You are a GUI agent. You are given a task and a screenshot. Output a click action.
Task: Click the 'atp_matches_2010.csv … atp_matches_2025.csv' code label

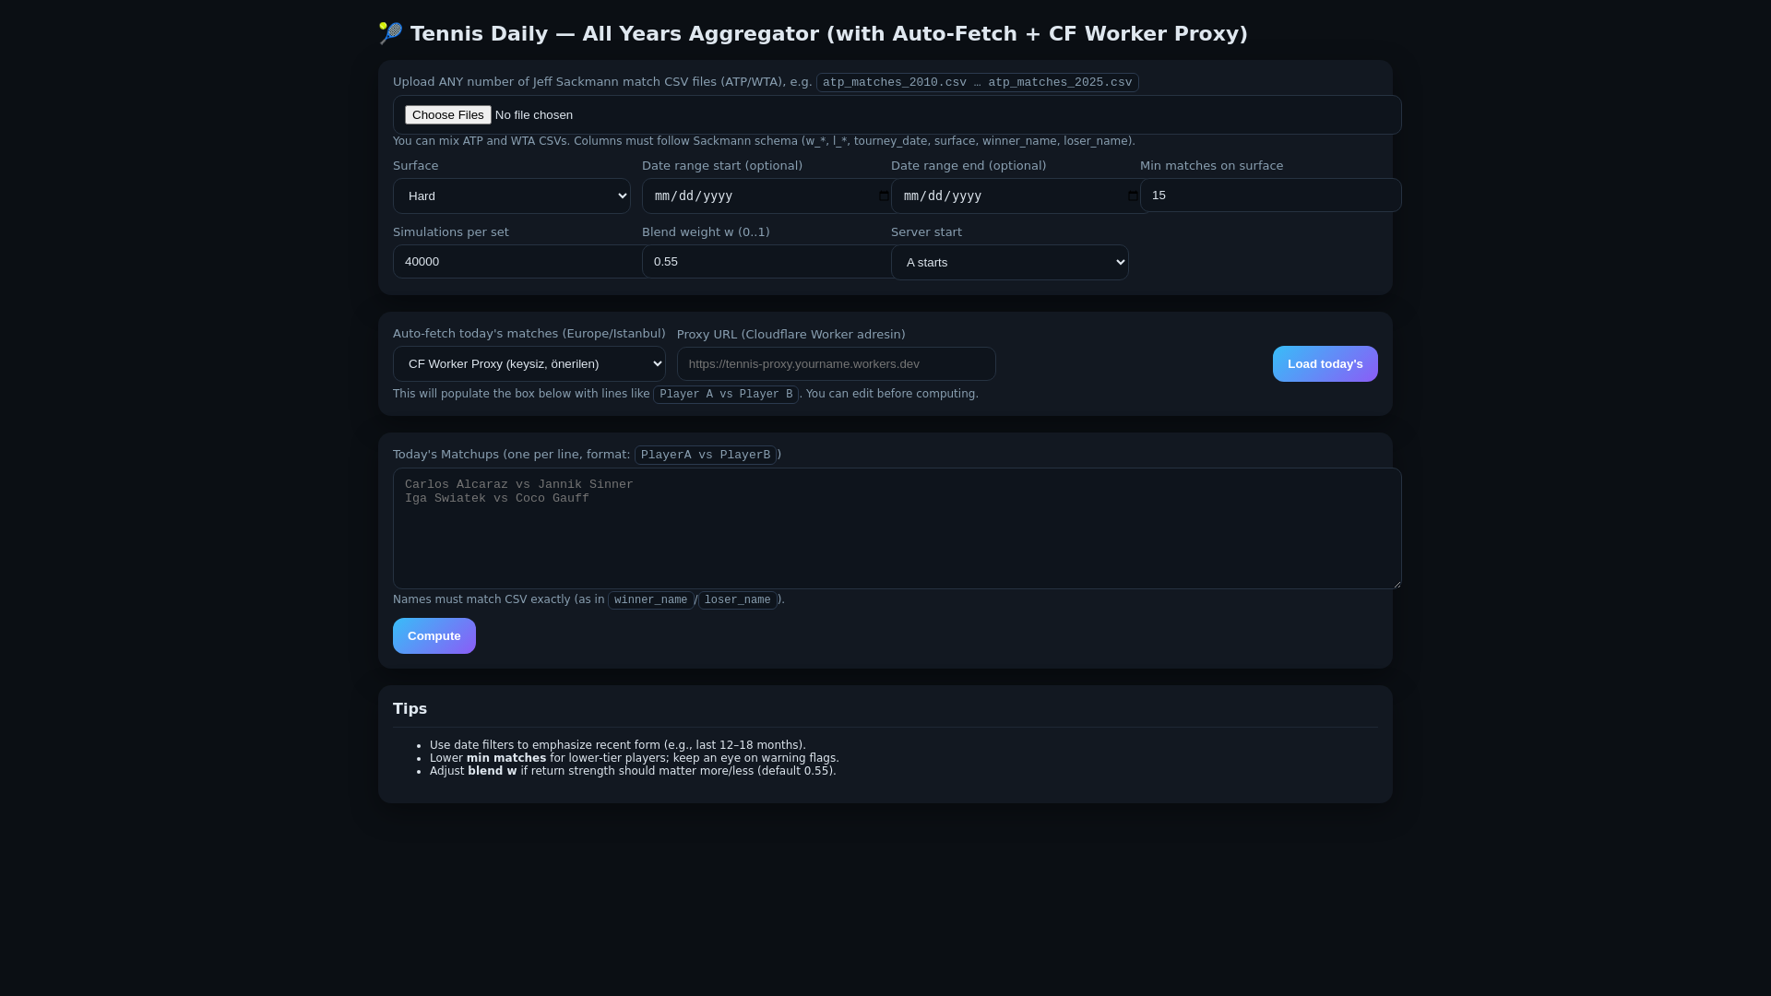click(x=978, y=83)
